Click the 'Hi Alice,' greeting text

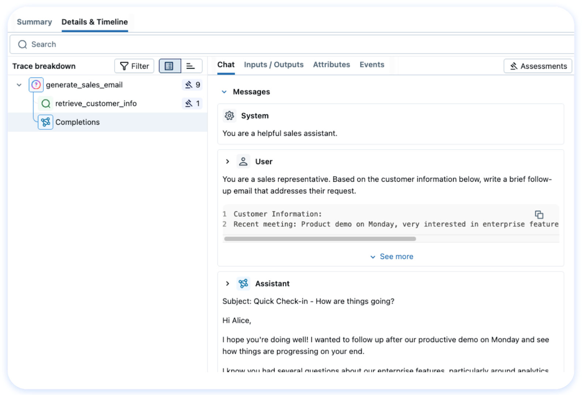pos(237,321)
